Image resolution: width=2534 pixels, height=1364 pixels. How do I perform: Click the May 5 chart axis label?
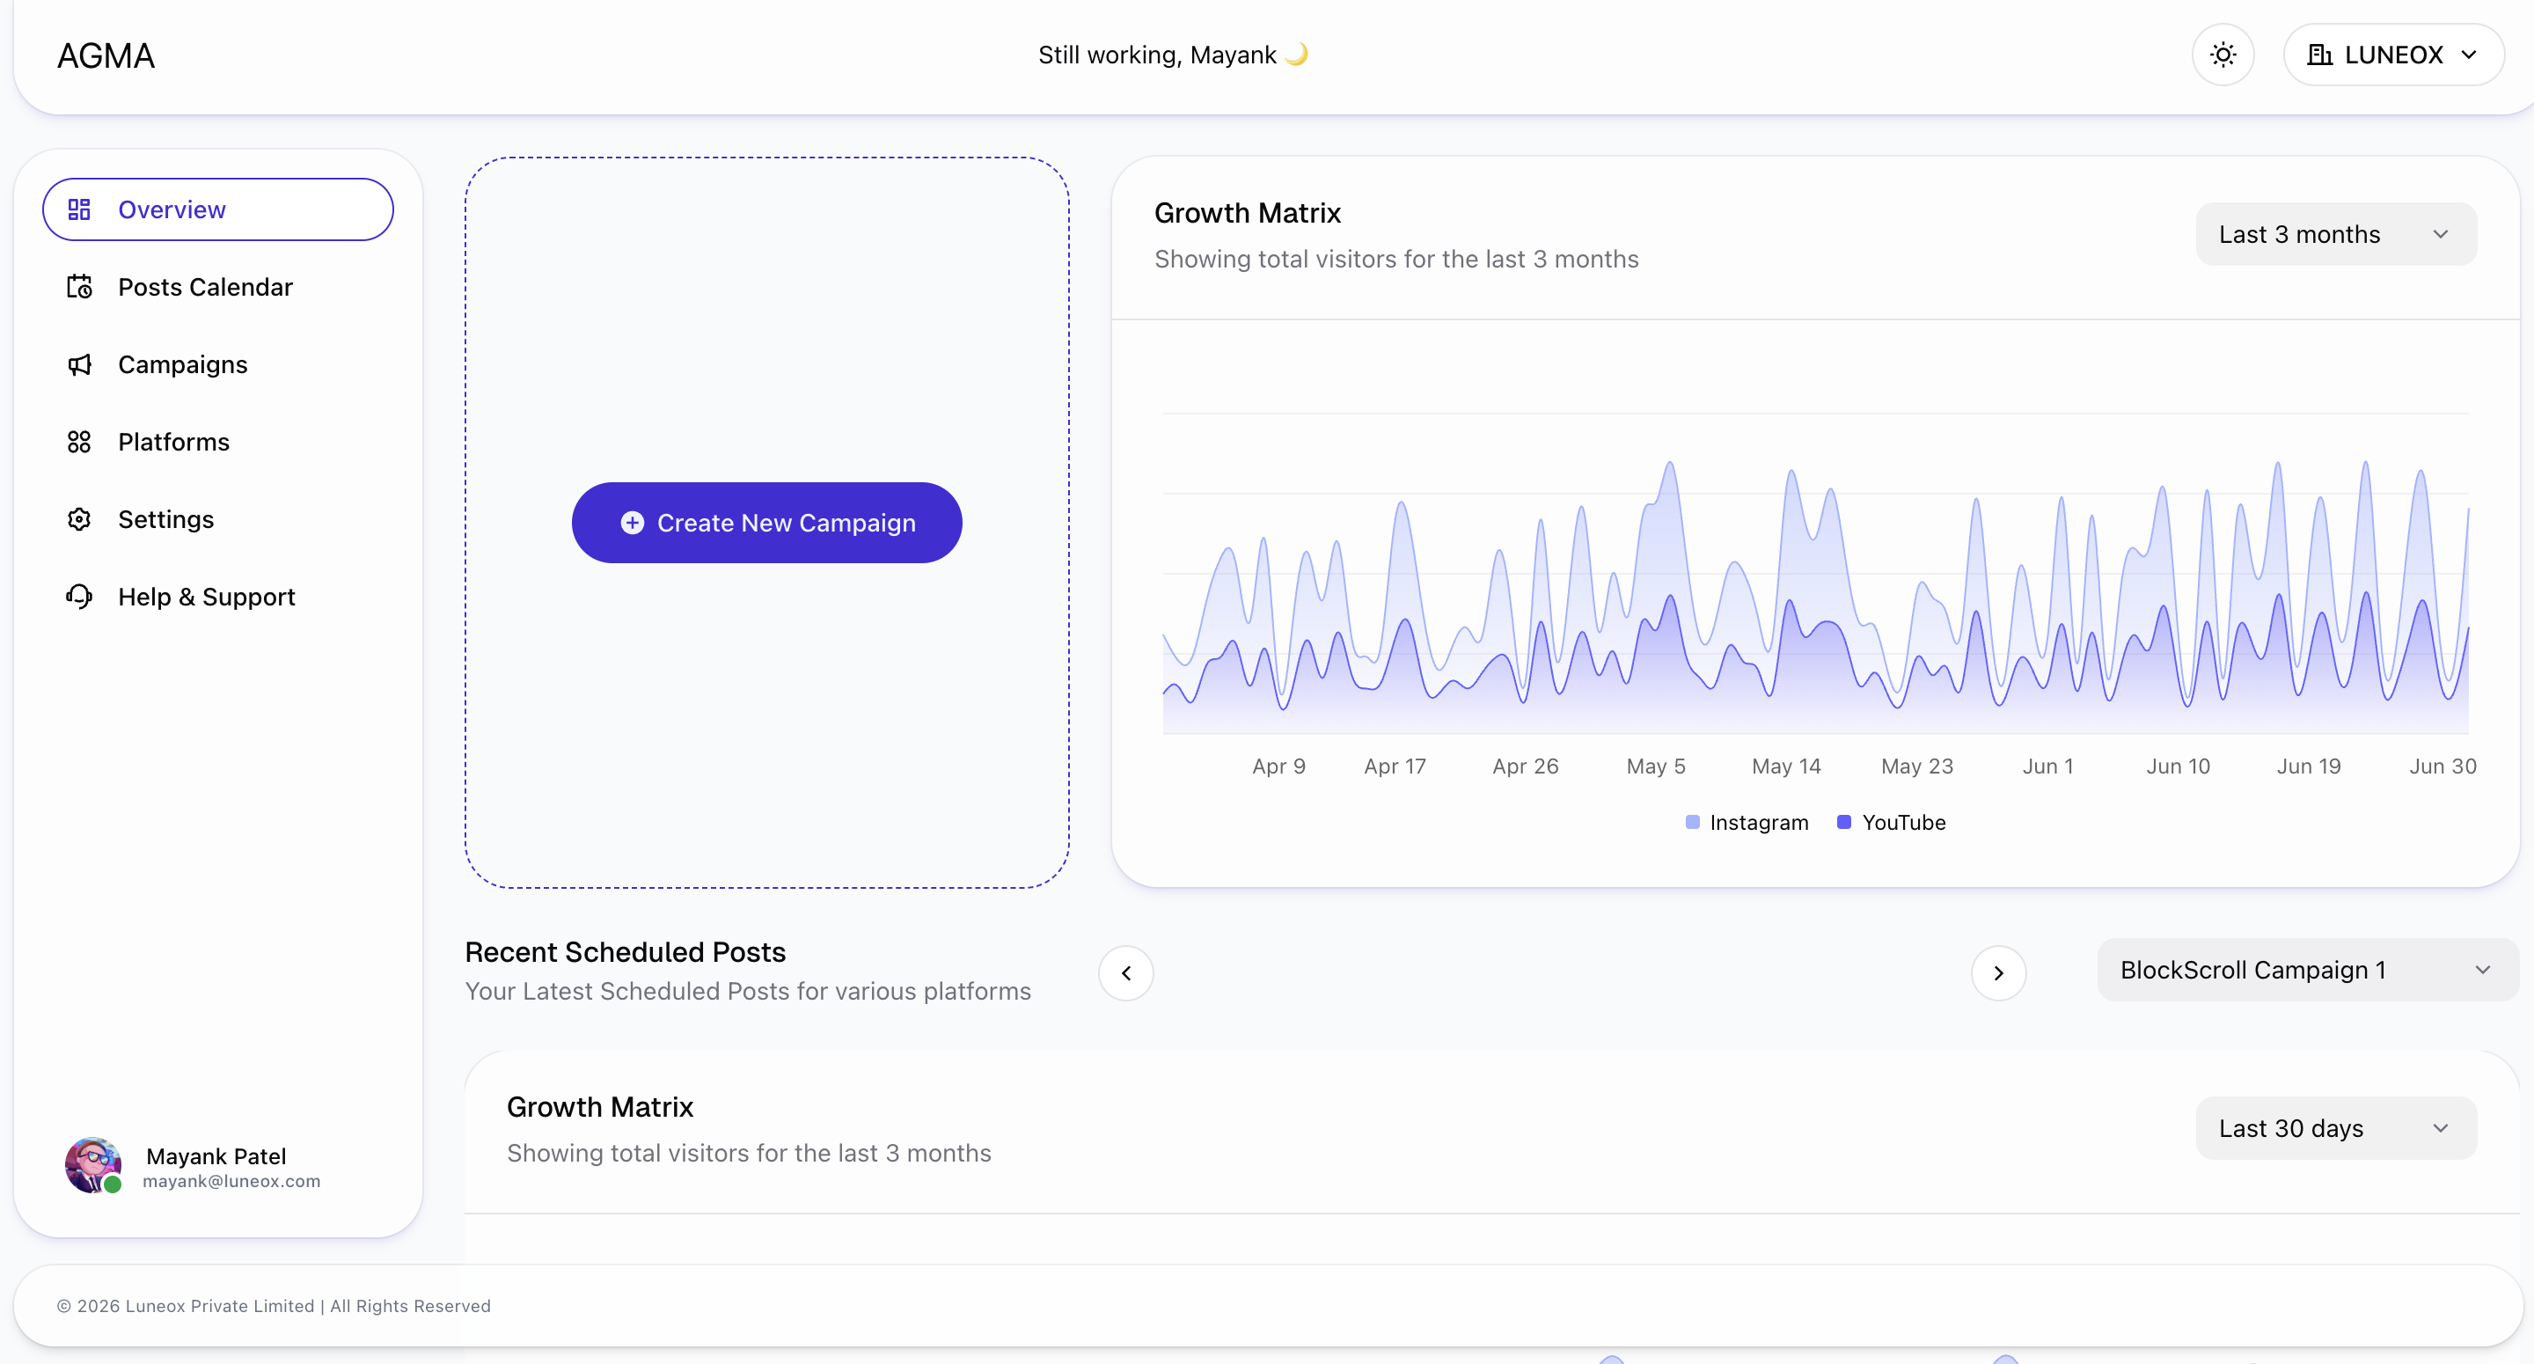click(x=1656, y=766)
